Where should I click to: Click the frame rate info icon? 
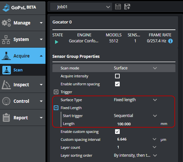(x=170, y=41)
